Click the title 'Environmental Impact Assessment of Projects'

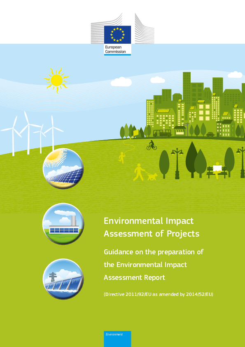152,227
